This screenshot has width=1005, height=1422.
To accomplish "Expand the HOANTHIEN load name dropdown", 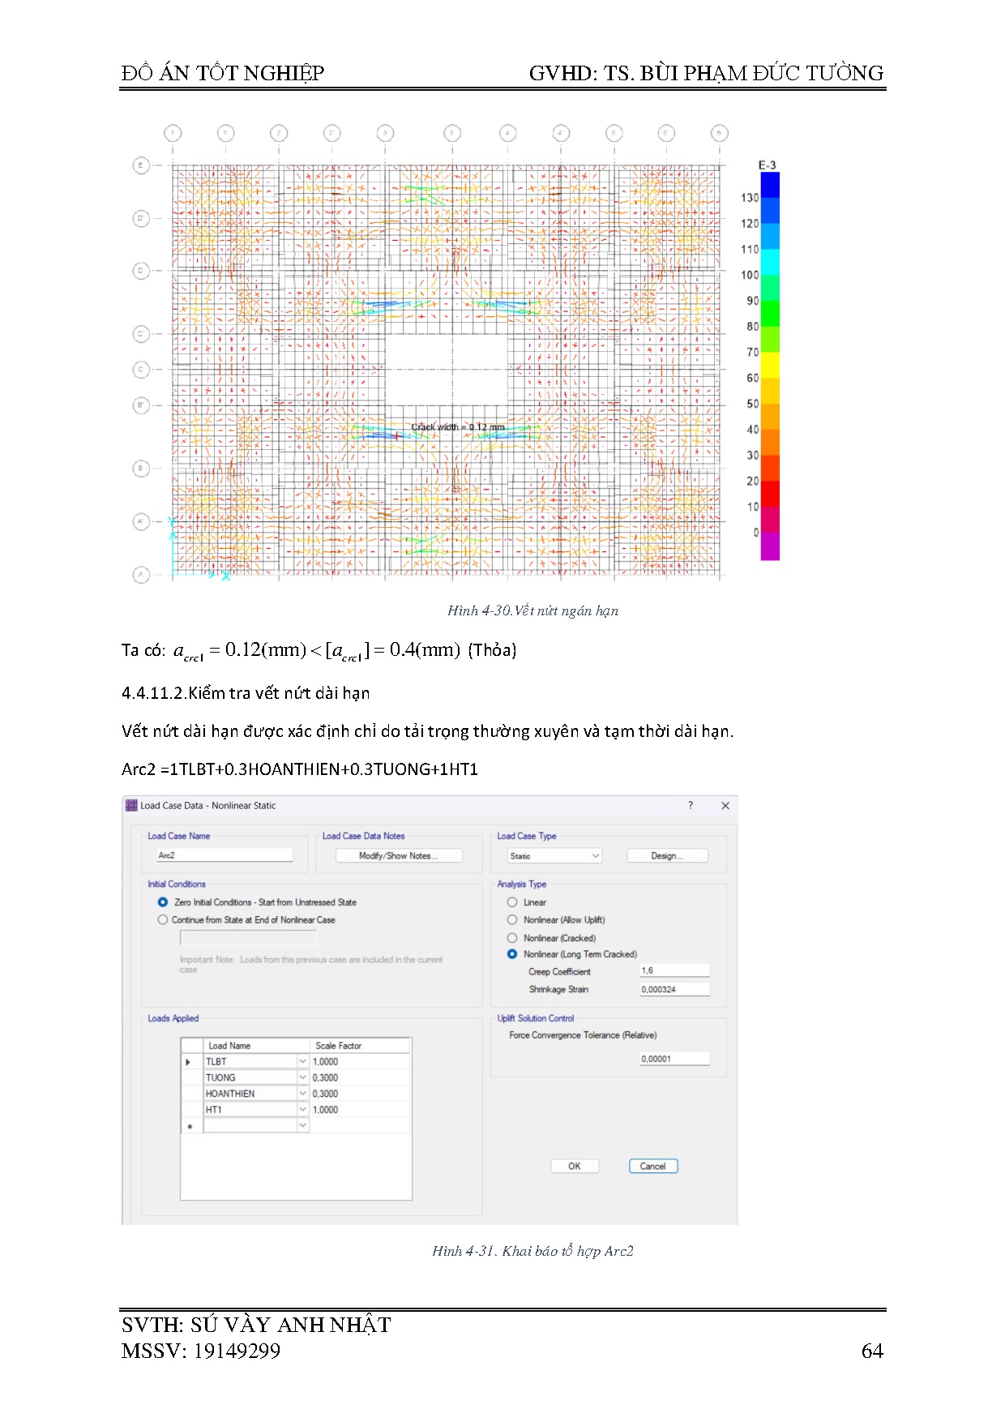I will click(302, 1094).
